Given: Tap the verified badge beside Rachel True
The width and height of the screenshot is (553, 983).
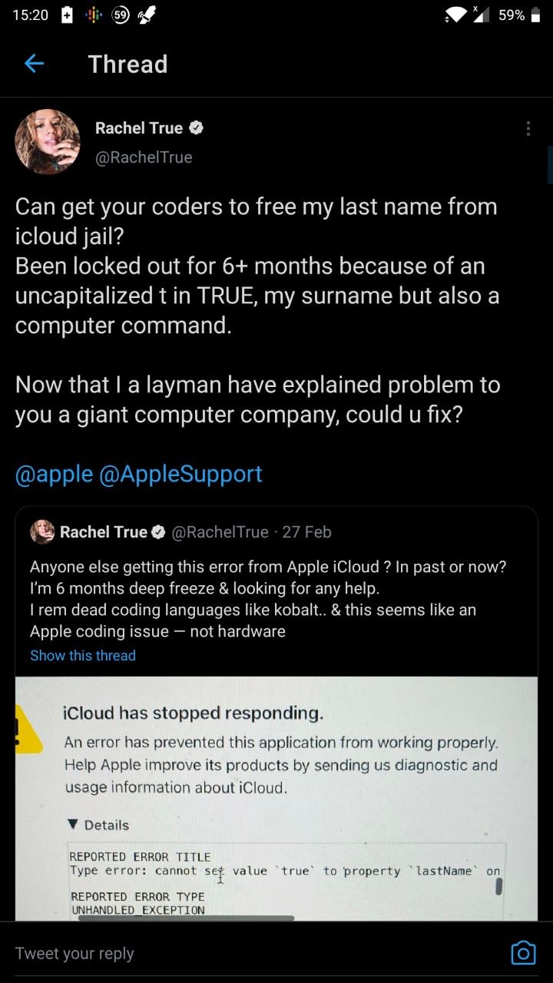Looking at the screenshot, I should click(x=197, y=128).
